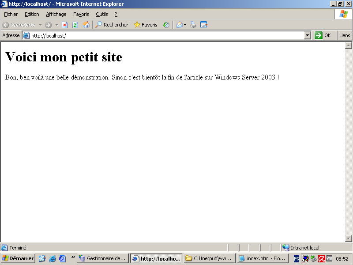
Task: Click the Edit page toolbar icon
Action: point(204,25)
